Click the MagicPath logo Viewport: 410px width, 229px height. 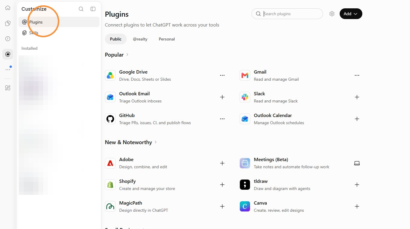(x=110, y=206)
